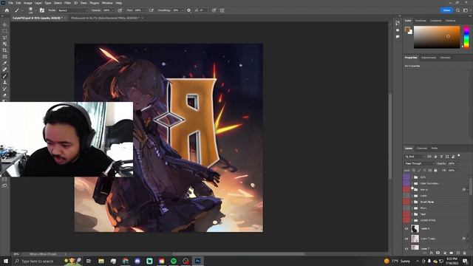Toggle visibility of LAYER STYLE group
This screenshot has width=473, height=266.
[x=406, y=220]
